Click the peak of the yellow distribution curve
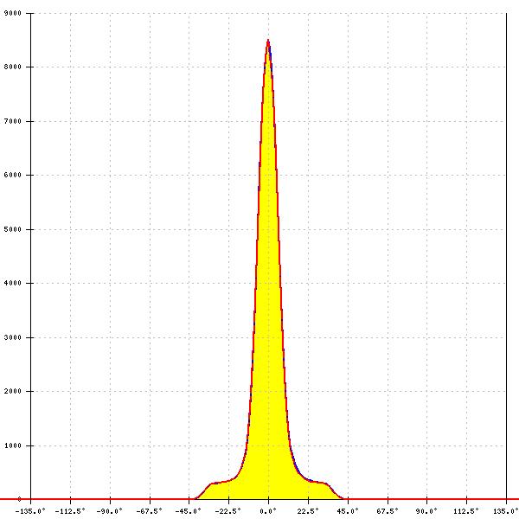 (x=268, y=41)
